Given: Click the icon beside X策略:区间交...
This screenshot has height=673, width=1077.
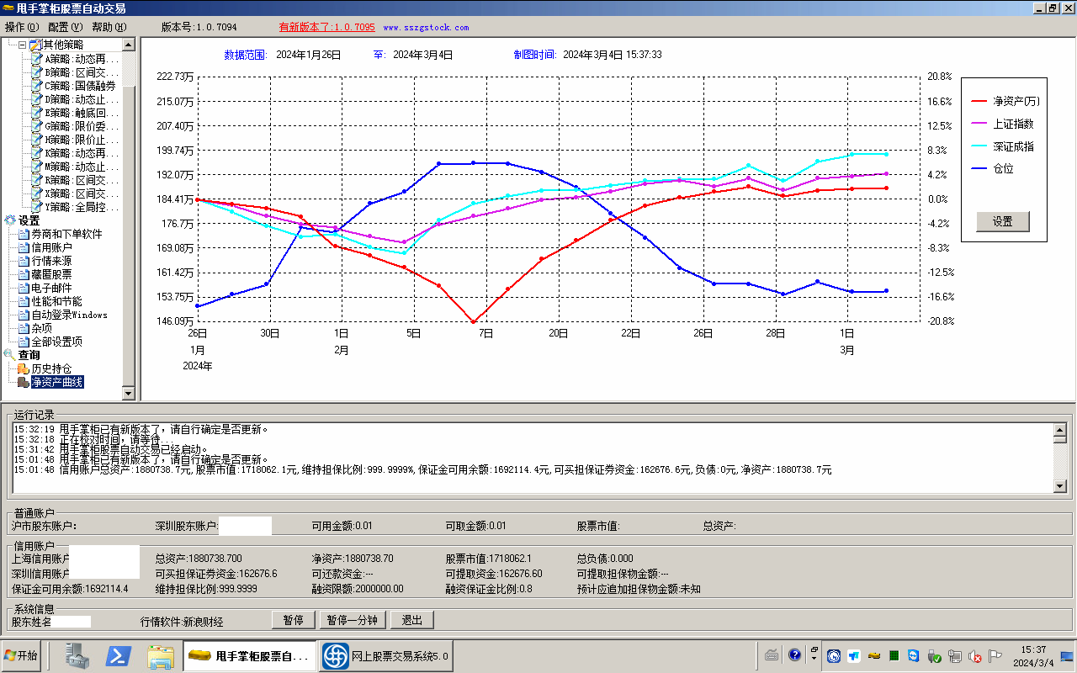Looking at the screenshot, I should (37, 193).
